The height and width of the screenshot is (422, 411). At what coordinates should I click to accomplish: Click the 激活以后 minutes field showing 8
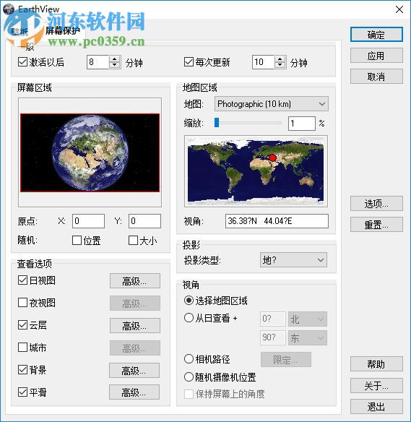pyautogui.click(x=98, y=62)
